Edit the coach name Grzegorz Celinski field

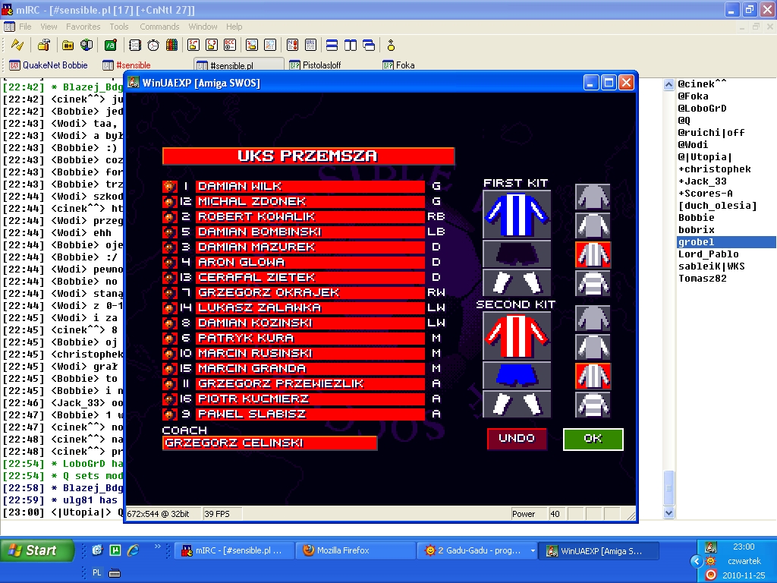(x=269, y=443)
